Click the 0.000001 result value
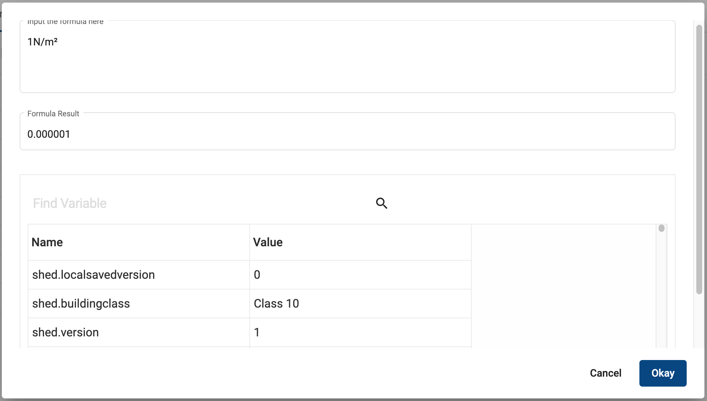Image resolution: width=707 pixels, height=401 pixels. pyautogui.click(x=49, y=134)
